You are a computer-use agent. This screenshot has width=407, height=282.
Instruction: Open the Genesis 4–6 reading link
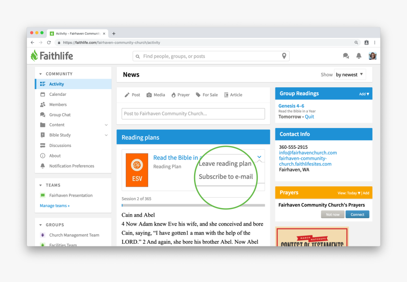coord(292,106)
